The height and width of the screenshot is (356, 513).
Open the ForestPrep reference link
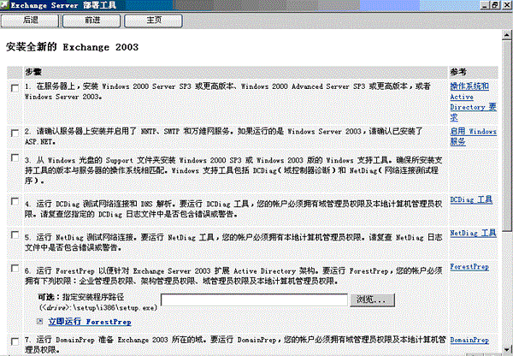(469, 267)
